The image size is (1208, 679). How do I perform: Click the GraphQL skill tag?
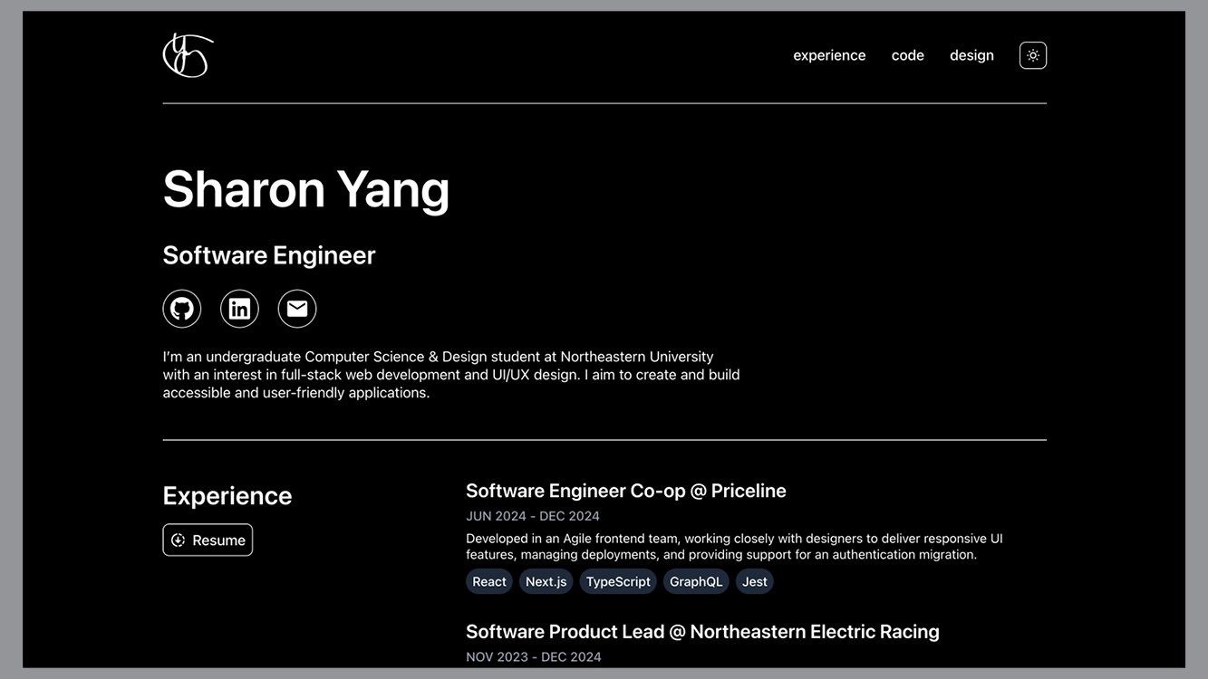[x=696, y=581]
